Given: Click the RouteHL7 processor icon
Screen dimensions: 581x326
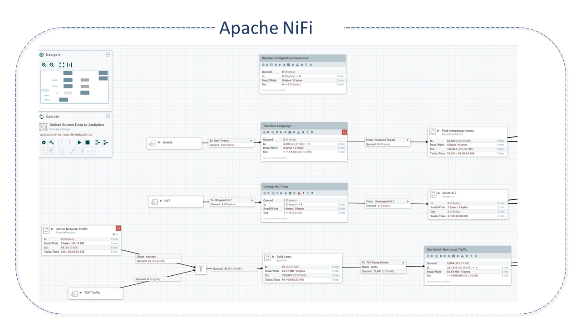Looking at the screenshot, I should (434, 195).
